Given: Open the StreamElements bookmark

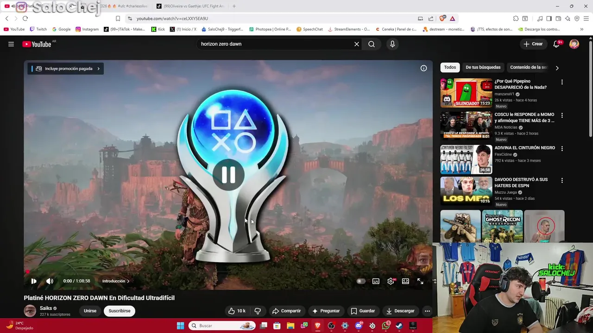Looking at the screenshot, I should pos(348,29).
